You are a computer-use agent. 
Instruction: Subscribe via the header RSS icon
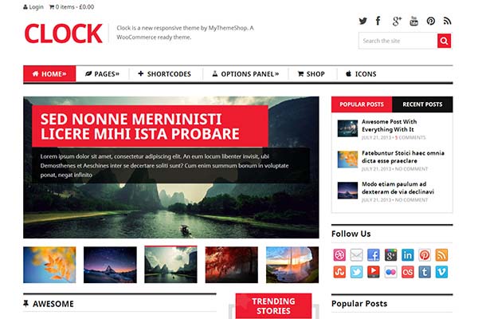coord(447,21)
